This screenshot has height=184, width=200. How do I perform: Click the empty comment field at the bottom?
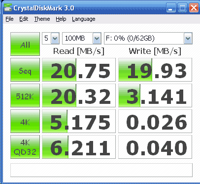(101, 170)
